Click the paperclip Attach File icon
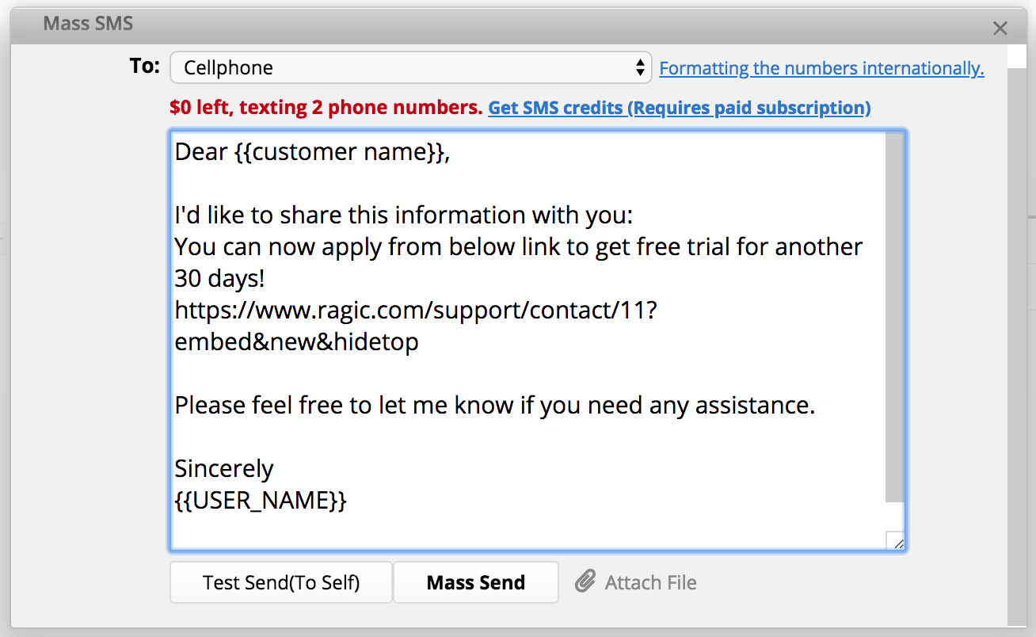The height and width of the screenshot is (637, 1036). [x=585, y=582]
